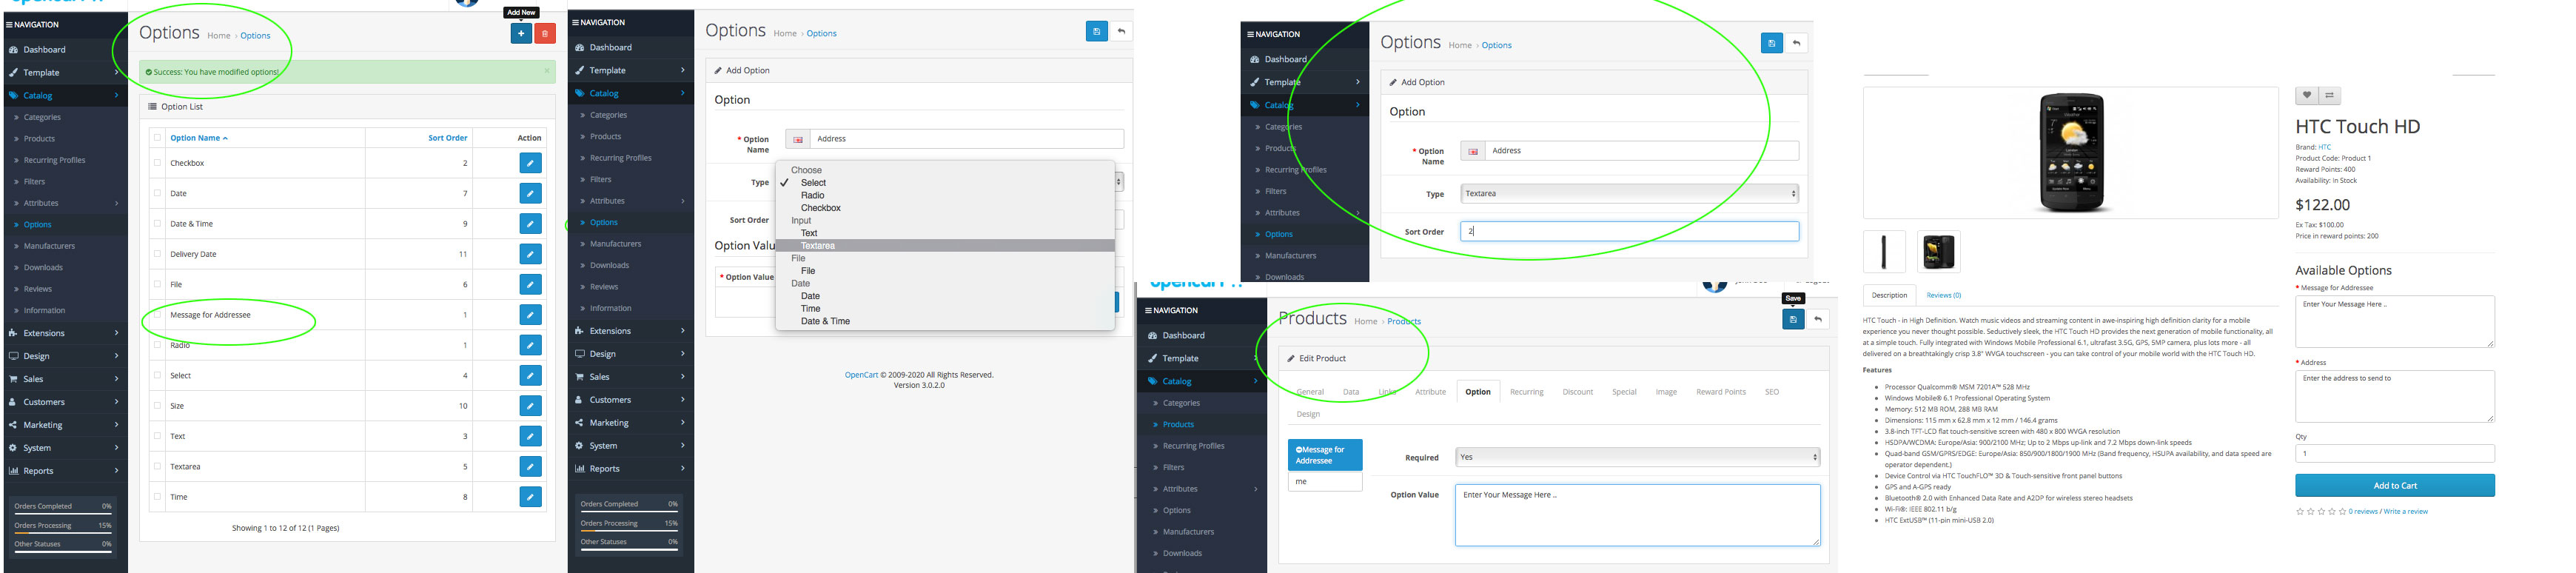The image size is (2576, 573).
Task: Edit the Date & Time option row
Action: pos(531,224)
